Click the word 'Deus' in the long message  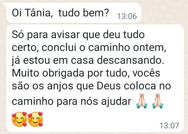108,86
